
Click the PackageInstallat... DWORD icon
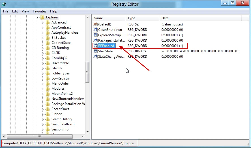point(95,40)
